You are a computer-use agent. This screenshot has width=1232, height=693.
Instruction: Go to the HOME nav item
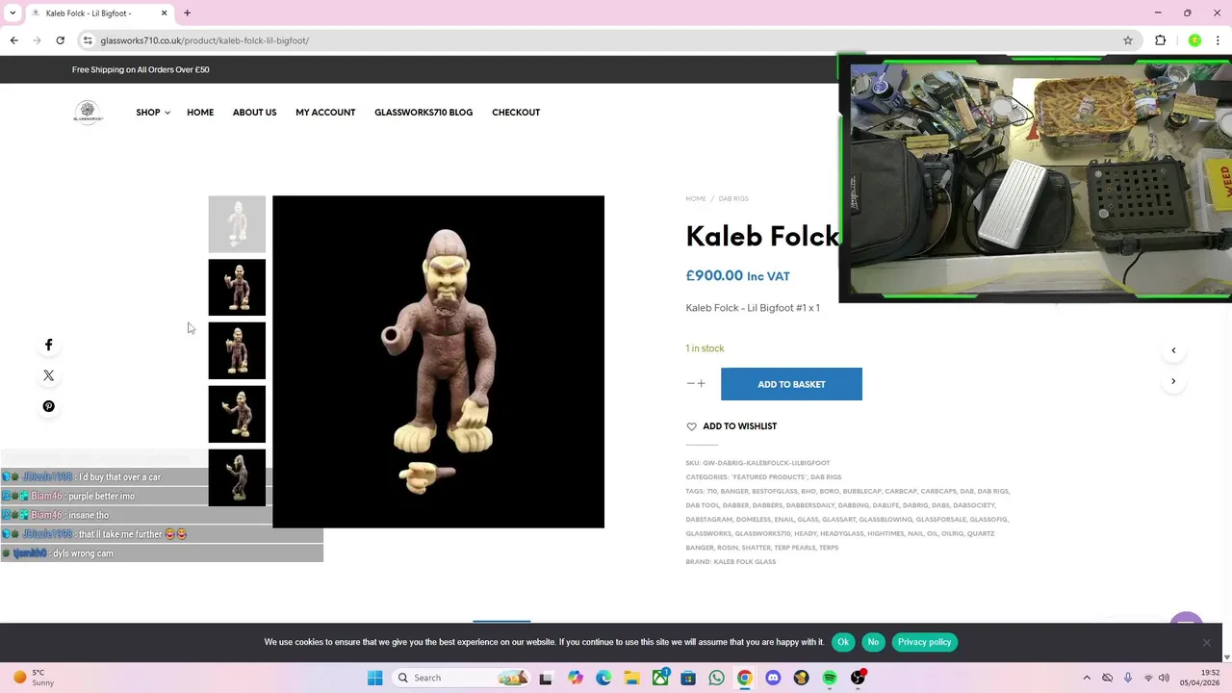[x=200, y=113]
